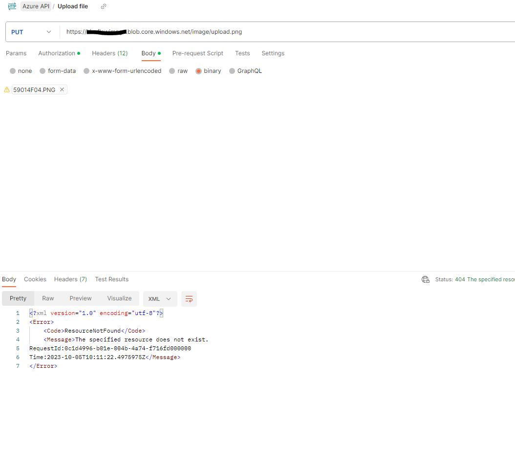Open the XML response format dropdown
Image resolution: width=515 pixels, height=474 pixels.
(x=160, y=298)
